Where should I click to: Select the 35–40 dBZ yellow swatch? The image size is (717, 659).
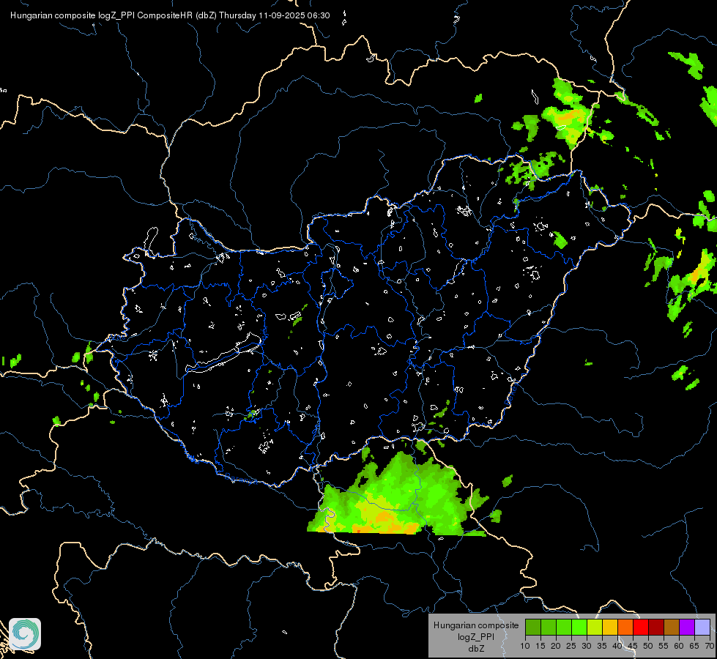[x=610, y=627]
